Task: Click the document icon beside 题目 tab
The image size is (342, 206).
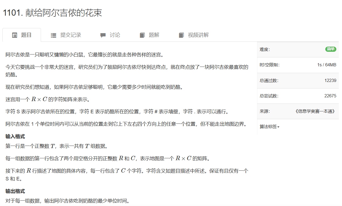Action: click(x=15, y=35)
